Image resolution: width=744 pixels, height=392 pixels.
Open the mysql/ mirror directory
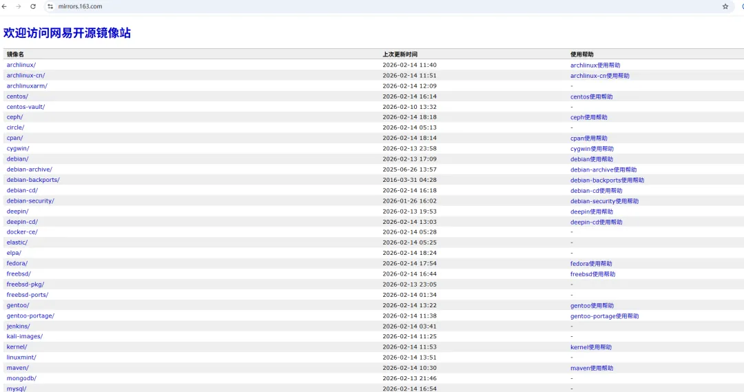(17, 389)
